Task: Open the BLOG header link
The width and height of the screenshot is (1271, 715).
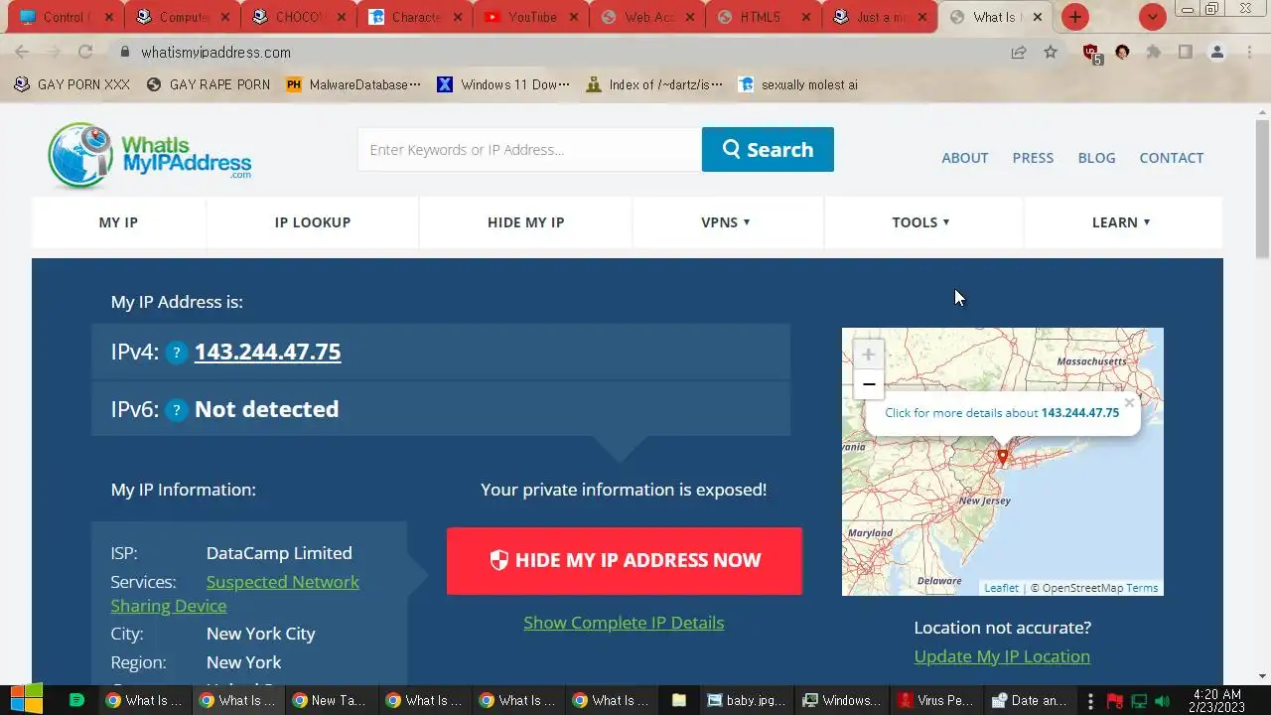Action: [x=1096, y=158]
